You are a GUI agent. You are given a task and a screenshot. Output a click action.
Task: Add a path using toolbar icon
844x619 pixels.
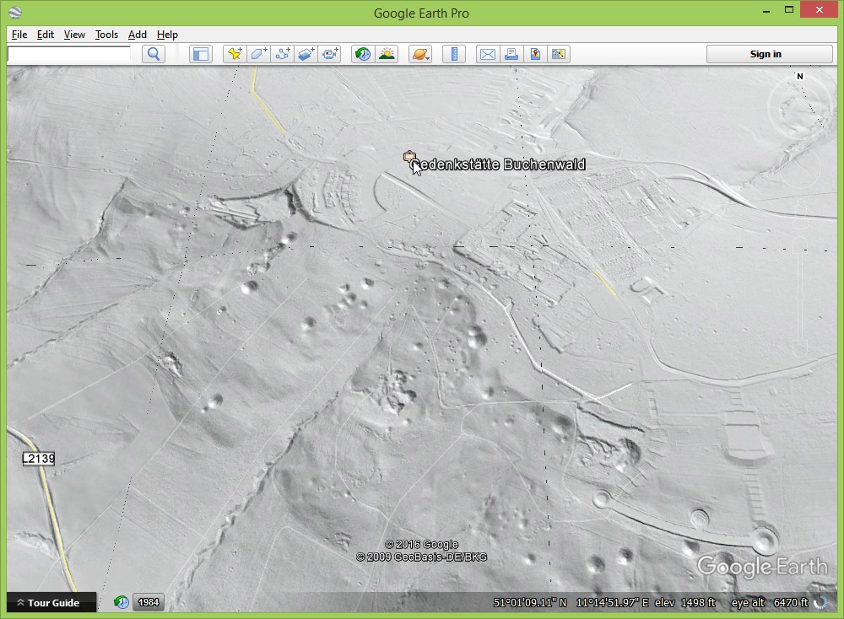[282, 54]
